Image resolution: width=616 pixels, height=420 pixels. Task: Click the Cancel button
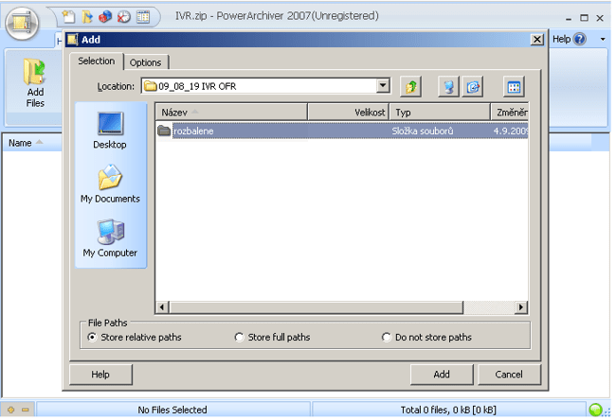[509, 375]
